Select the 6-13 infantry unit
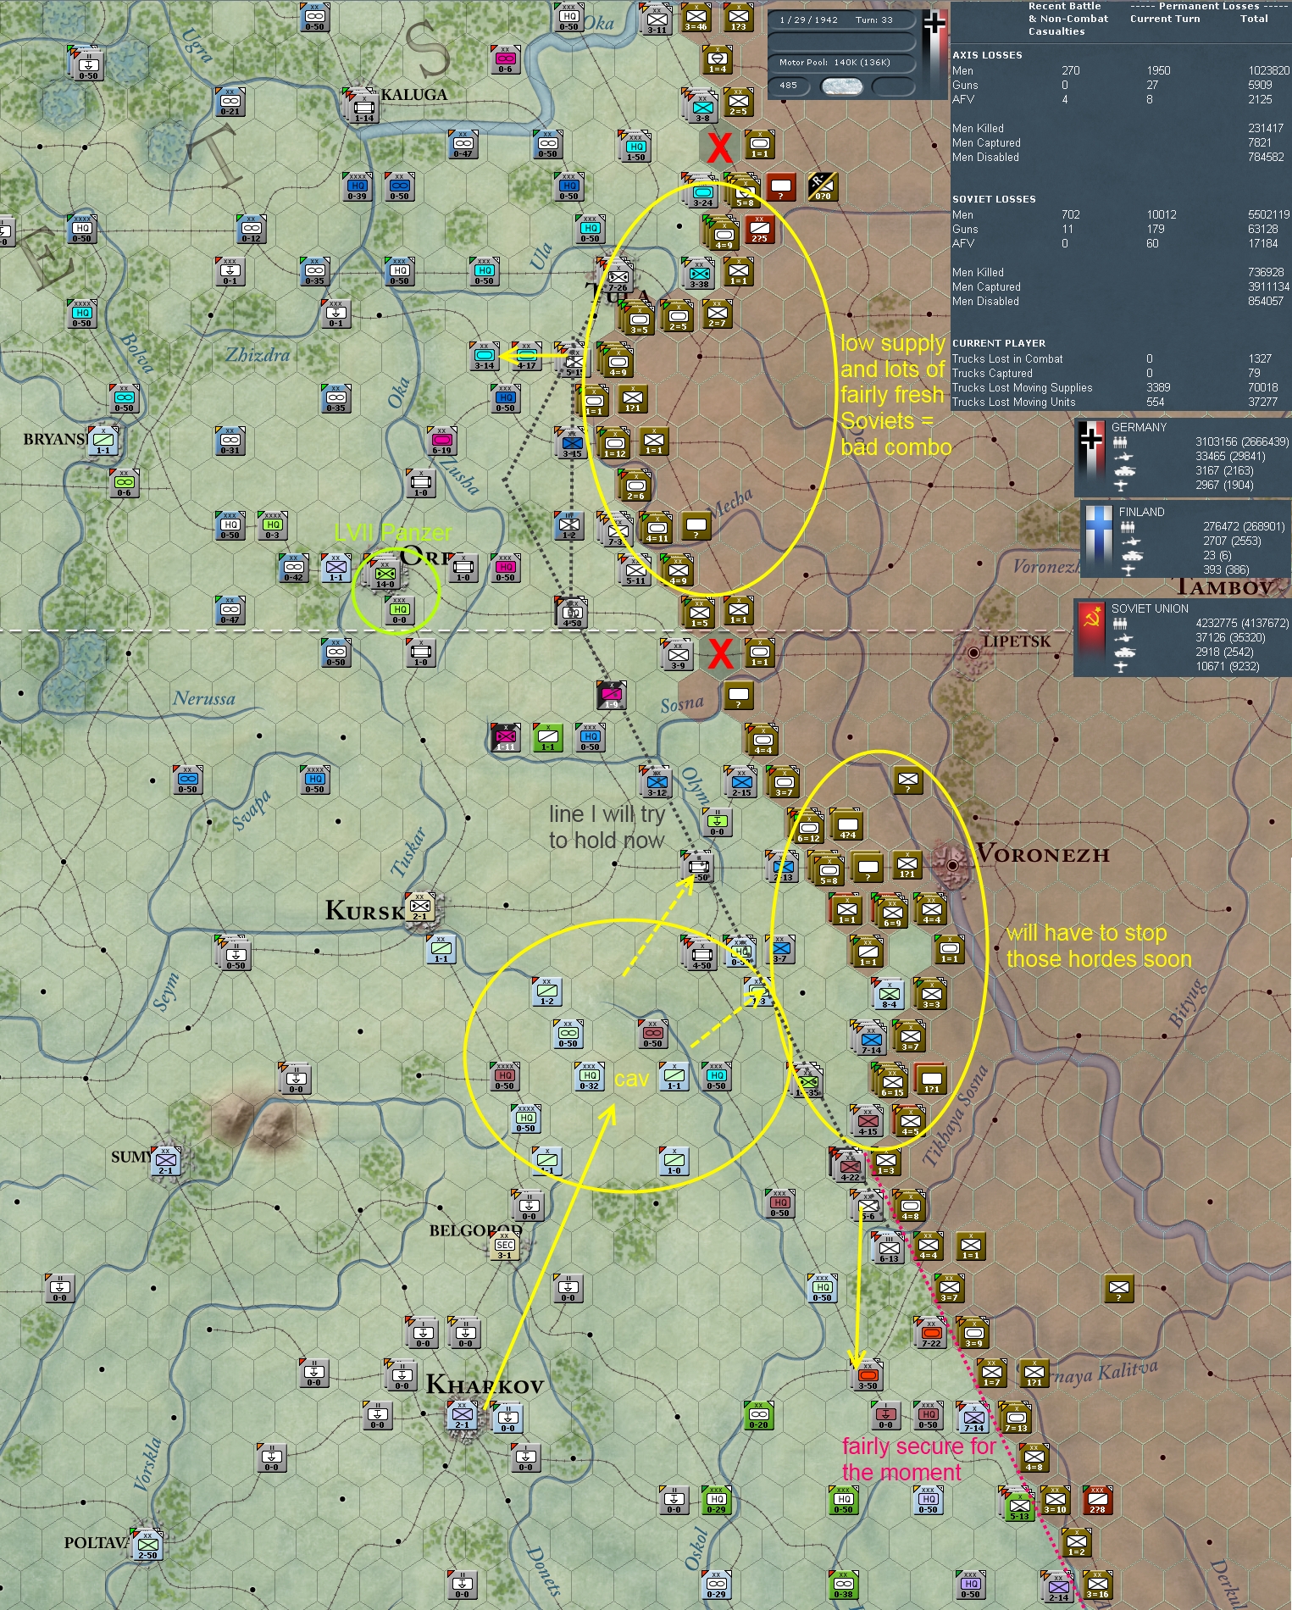Viewport: 1292px width, 1610px height. pyautogui.click(x=890, y=1249)
